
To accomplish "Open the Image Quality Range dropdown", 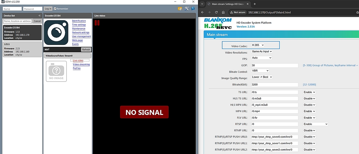I will [262, 77].
